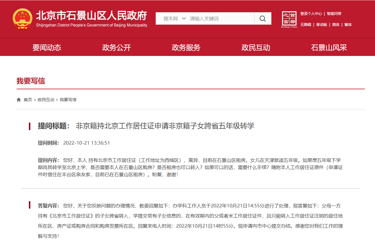375x244 pixels.
Task: Click the home icon in breadcrumb
Action: (x=19, y=100)
